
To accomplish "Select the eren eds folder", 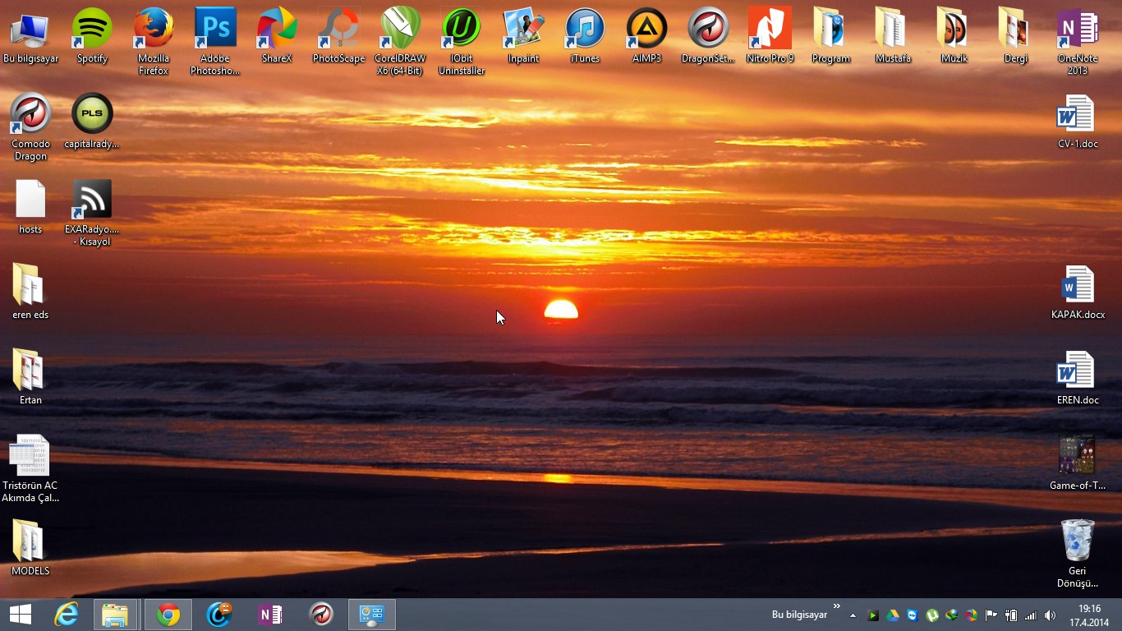I will click(x=30, y=292).
